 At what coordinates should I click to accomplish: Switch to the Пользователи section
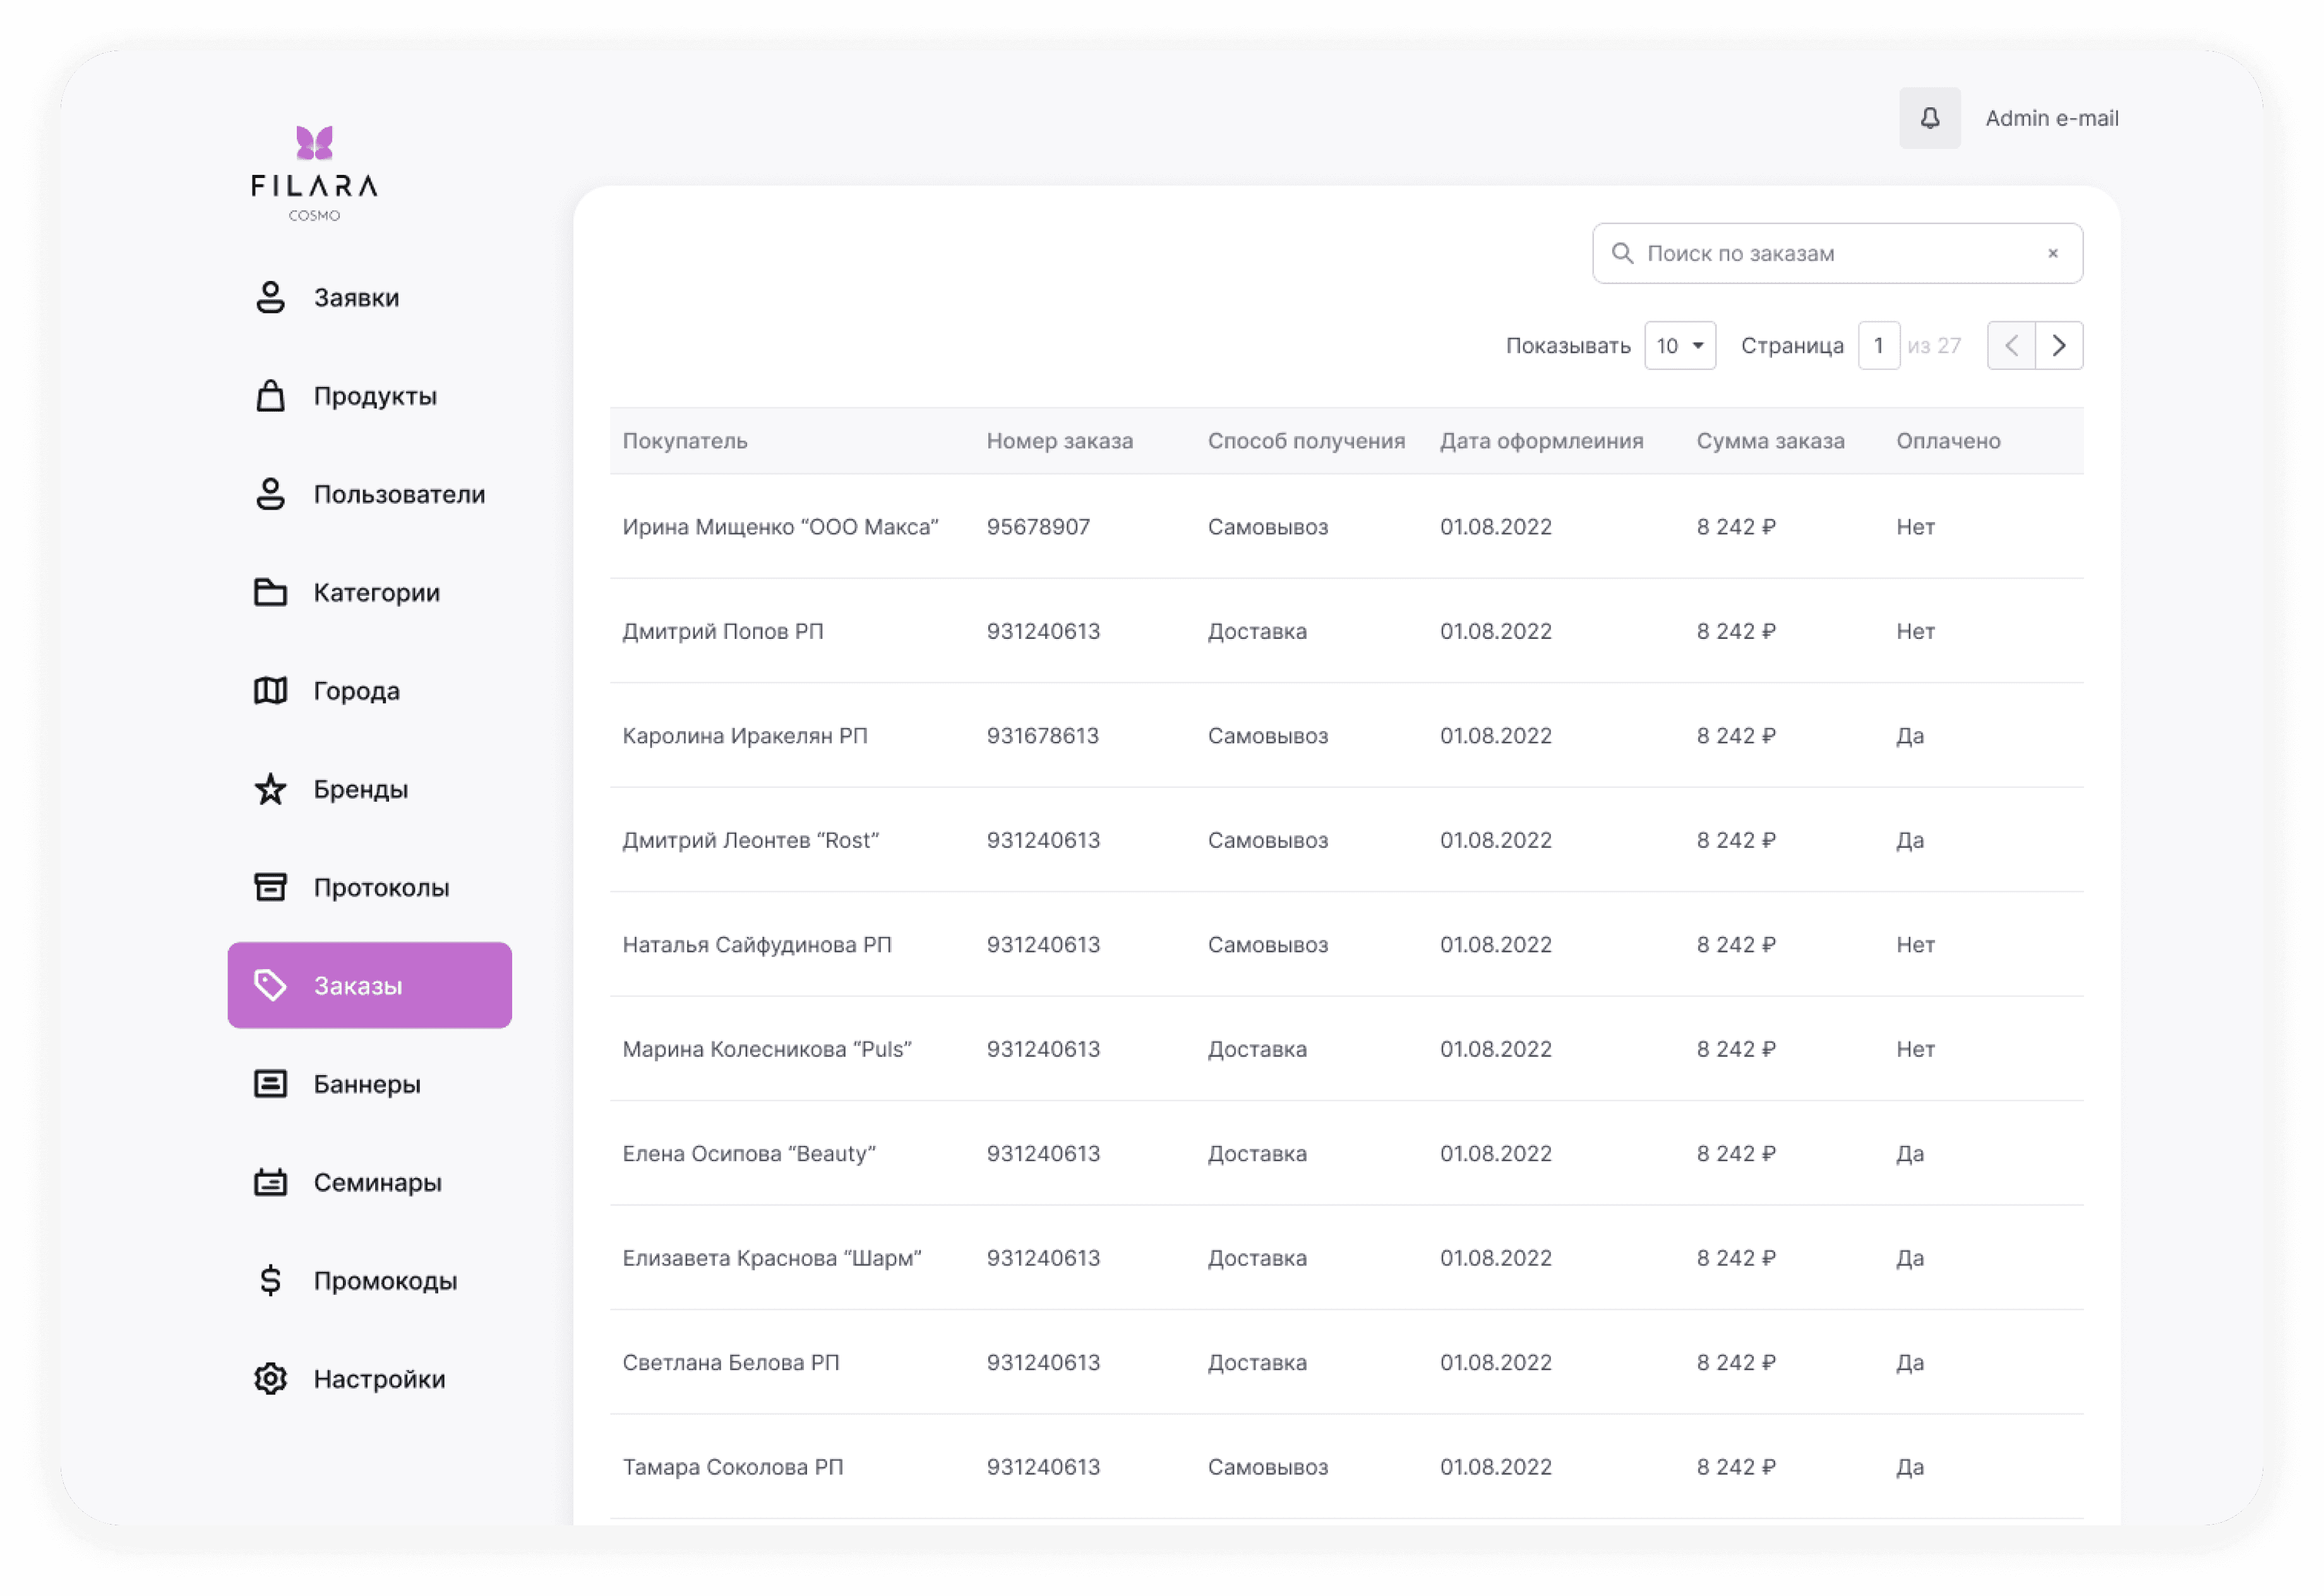tap(398, 494)
